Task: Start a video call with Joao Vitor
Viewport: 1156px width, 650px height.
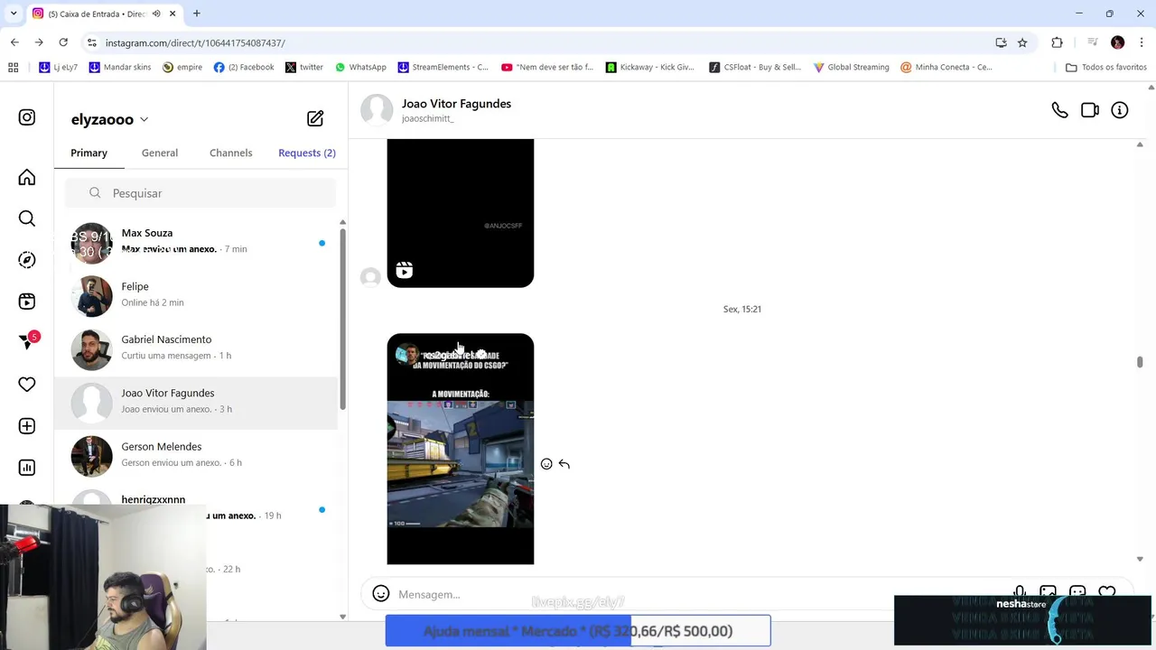Action: [1090, 110]
